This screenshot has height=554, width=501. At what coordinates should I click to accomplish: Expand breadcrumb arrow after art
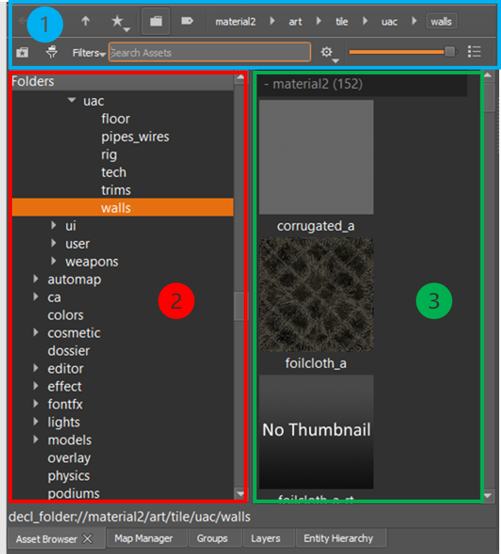[318, 21]
